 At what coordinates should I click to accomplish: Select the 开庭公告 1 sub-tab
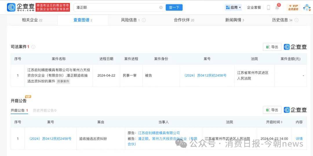pyautogui.click(x=19, y=110)
